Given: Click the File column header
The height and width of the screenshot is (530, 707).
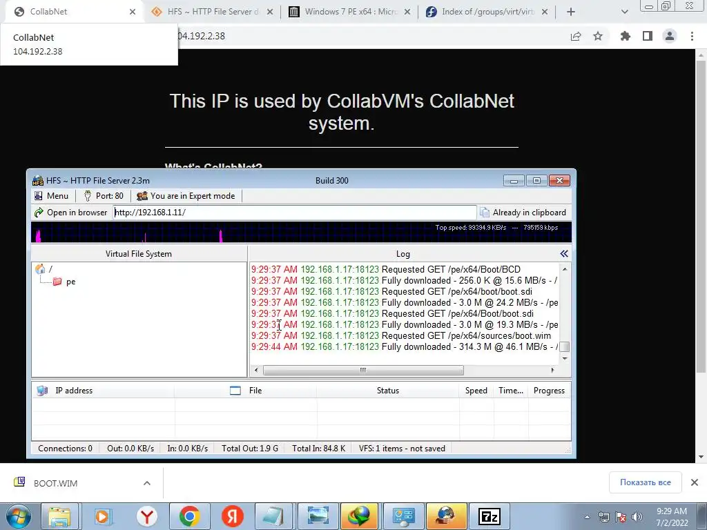Looking at the screenshot, I should click(246, 391).
